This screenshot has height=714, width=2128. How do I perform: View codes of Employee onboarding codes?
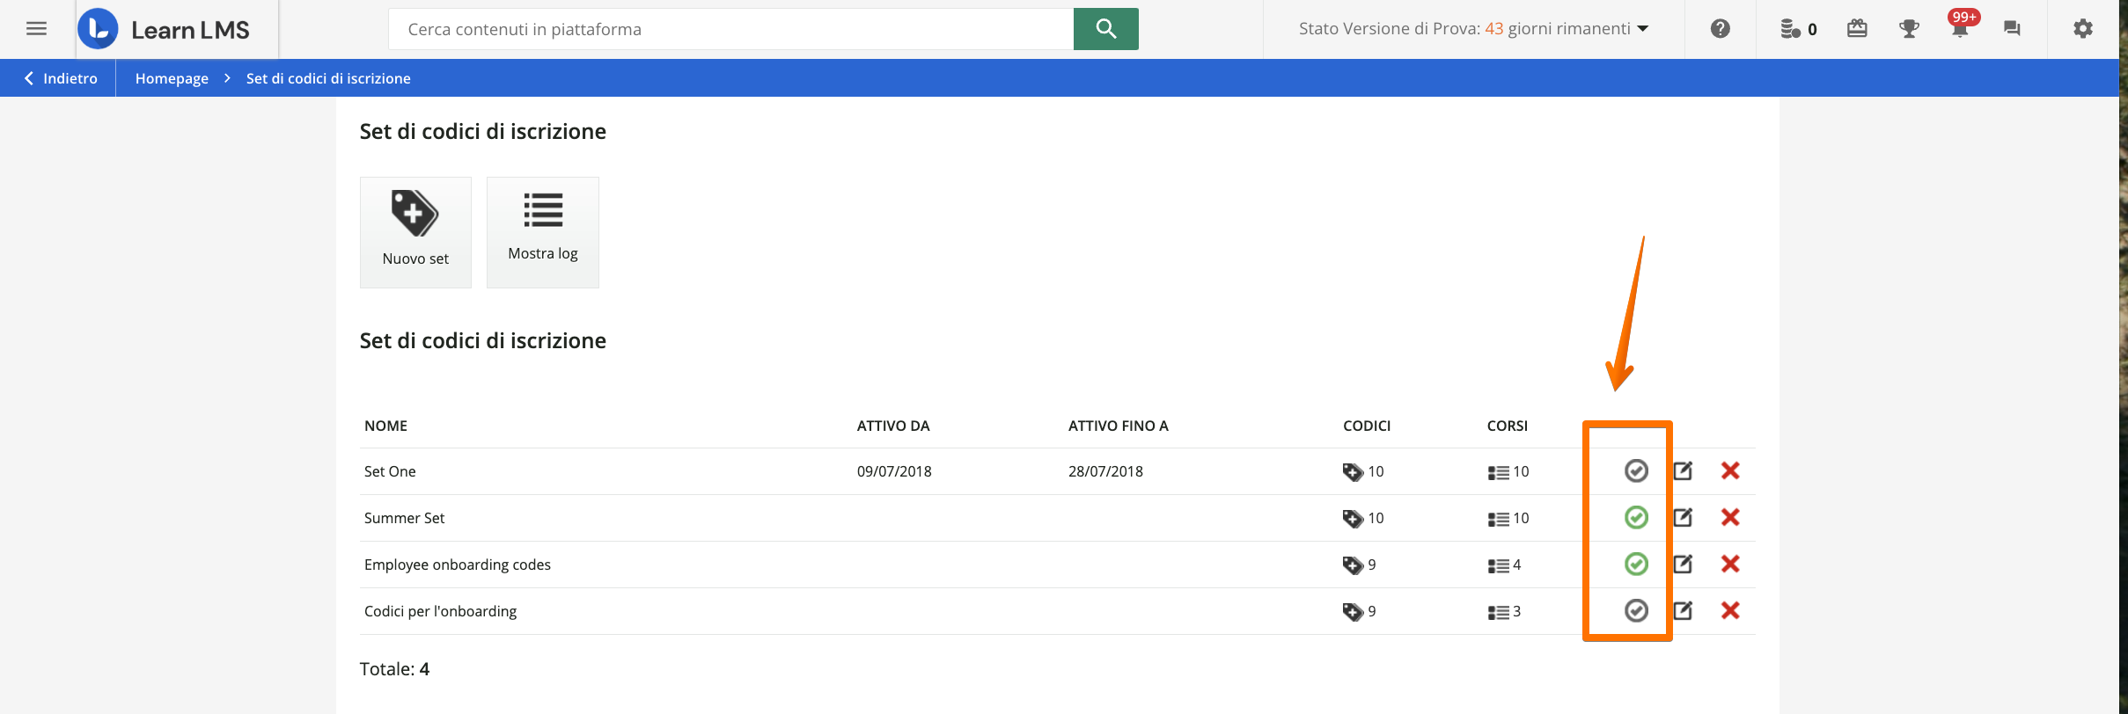[1358, 565]
